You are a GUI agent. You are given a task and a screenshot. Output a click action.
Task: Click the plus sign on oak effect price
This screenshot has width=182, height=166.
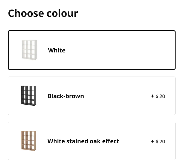click(x=152, y=141)
